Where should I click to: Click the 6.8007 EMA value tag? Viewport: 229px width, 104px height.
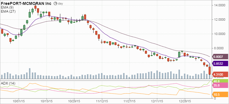point(220,57)
